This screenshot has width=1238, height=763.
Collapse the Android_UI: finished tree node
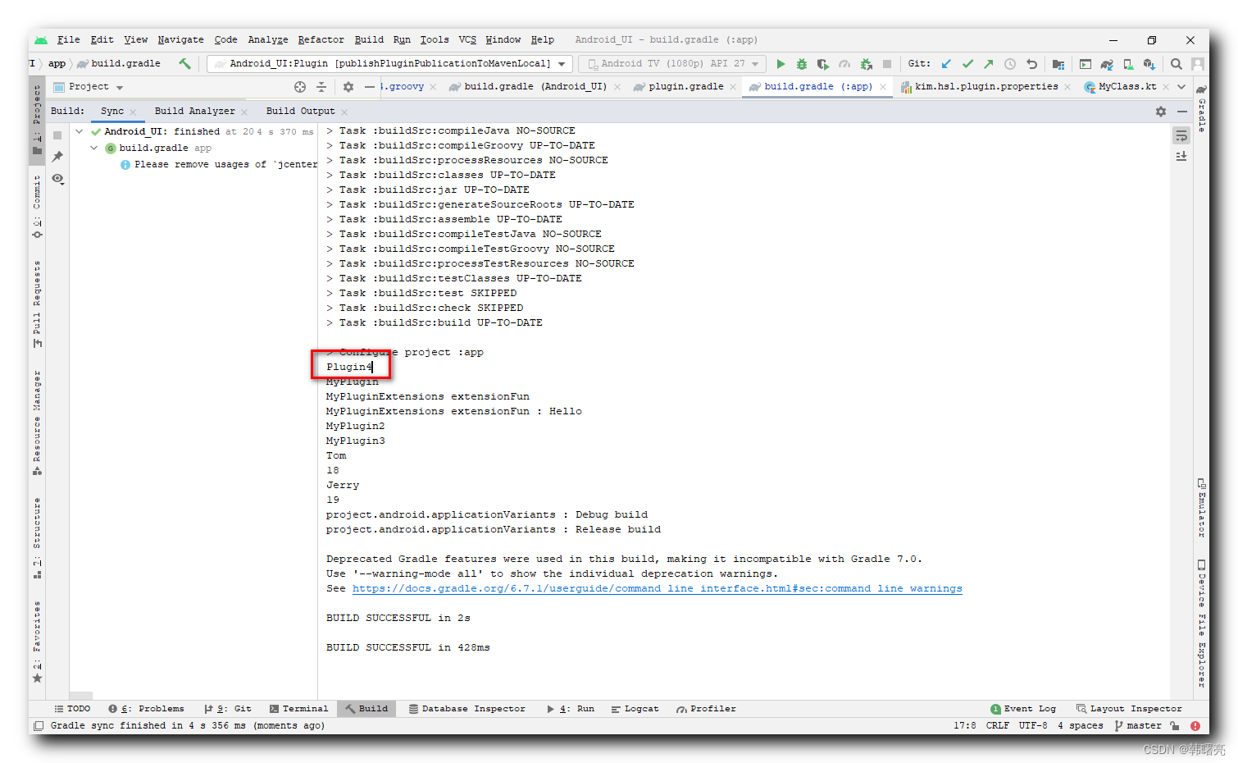[x=80, y=131]
